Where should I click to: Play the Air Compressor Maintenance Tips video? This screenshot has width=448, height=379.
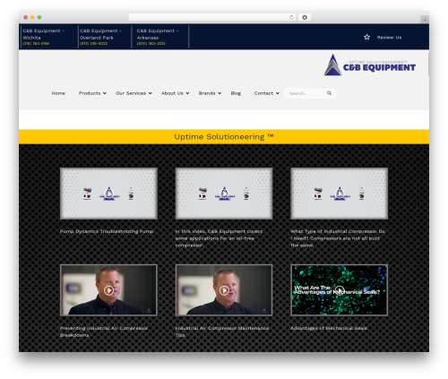tap(224, 290)
